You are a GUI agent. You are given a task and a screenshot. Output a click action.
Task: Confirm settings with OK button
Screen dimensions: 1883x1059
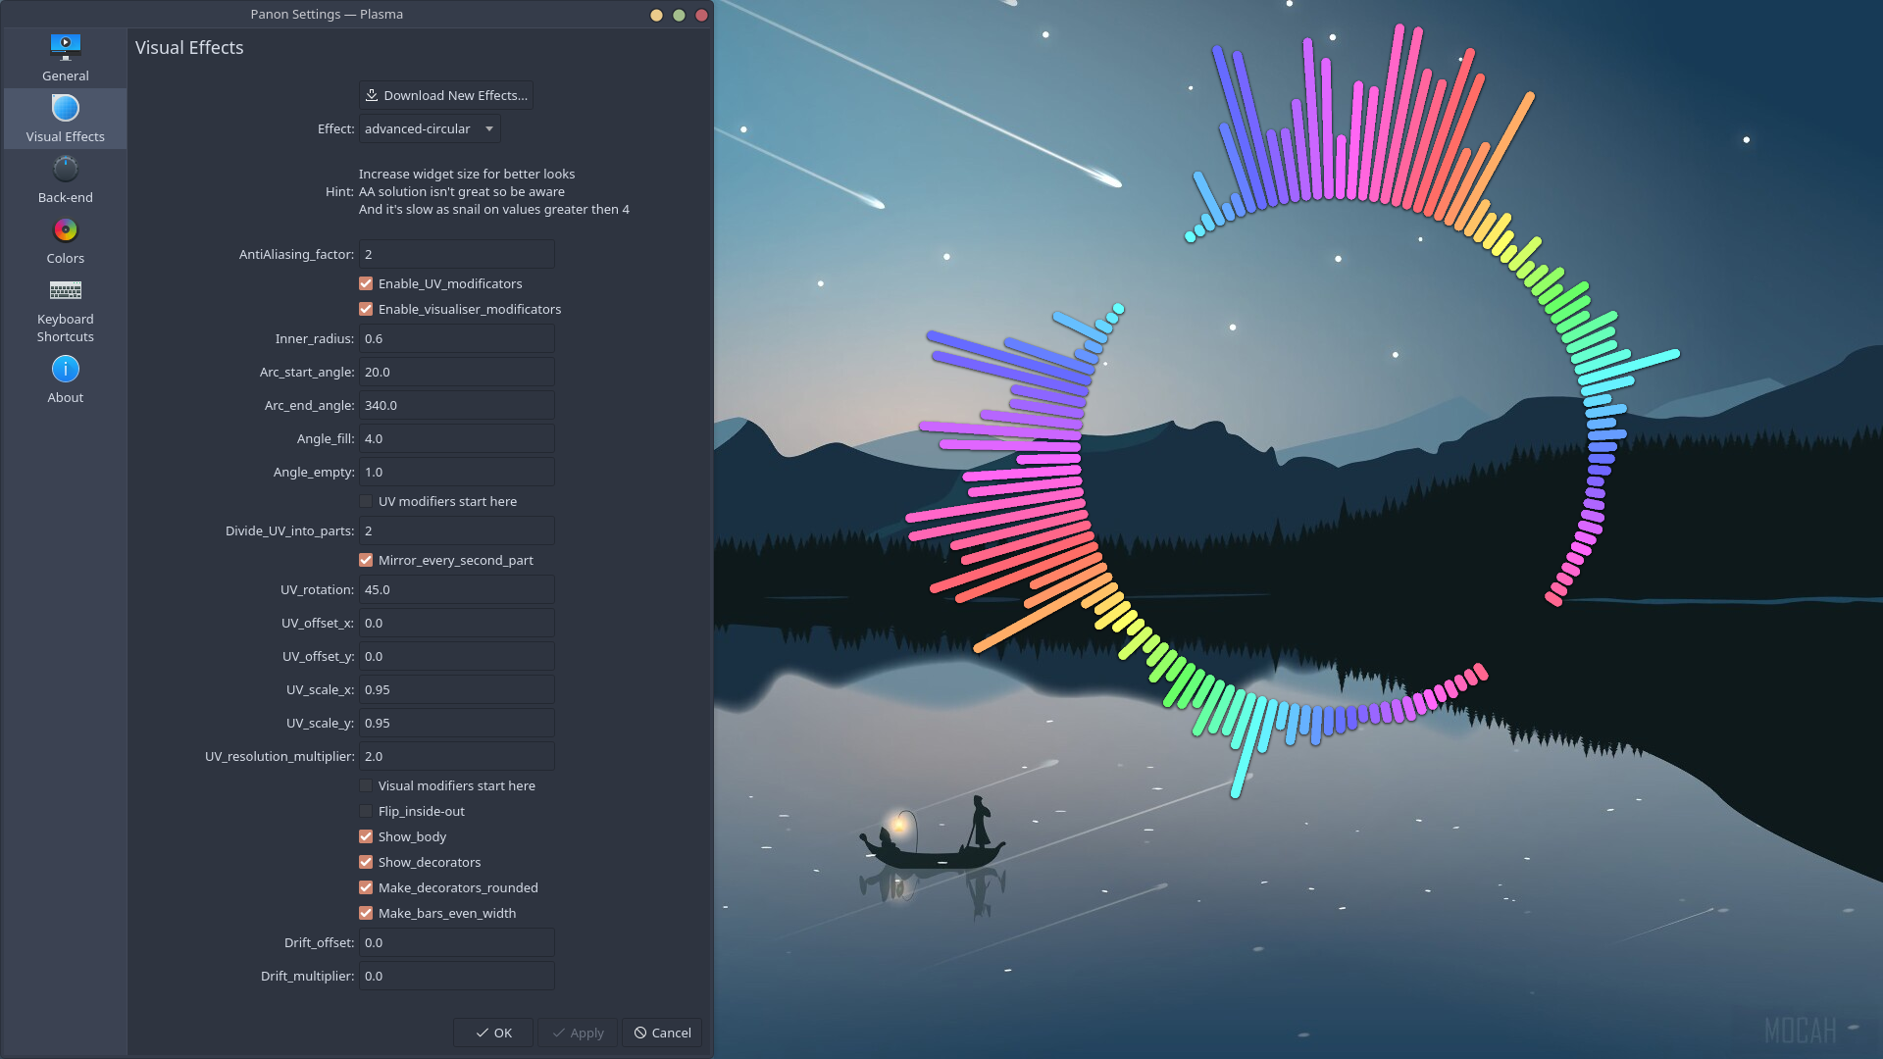(493, 1033)
